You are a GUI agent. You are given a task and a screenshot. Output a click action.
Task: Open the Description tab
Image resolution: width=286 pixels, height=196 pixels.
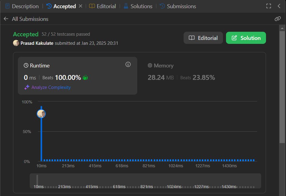coord(22,6)
